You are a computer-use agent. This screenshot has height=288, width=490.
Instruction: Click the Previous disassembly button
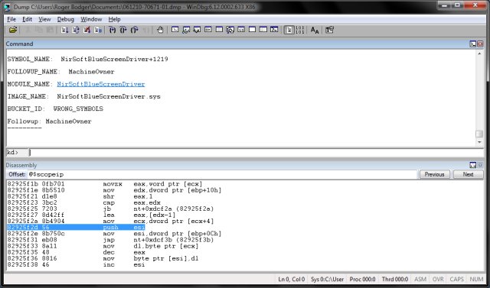434,174
